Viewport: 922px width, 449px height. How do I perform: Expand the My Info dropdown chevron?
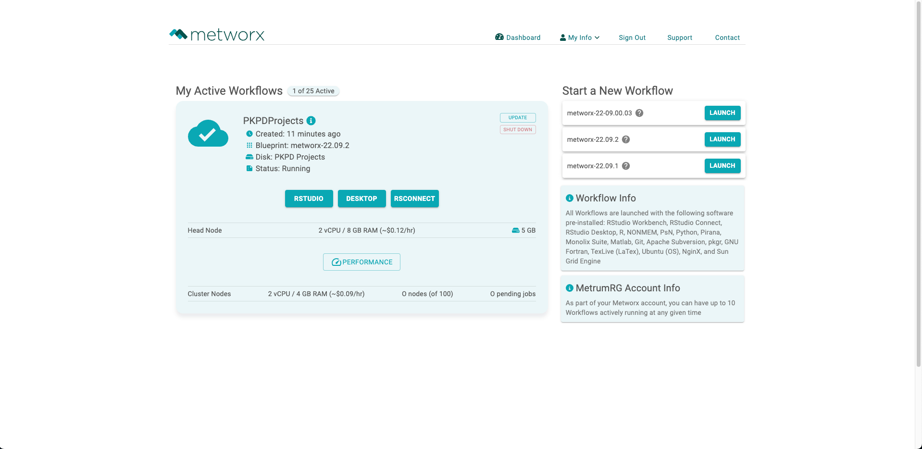pos(597,37)
